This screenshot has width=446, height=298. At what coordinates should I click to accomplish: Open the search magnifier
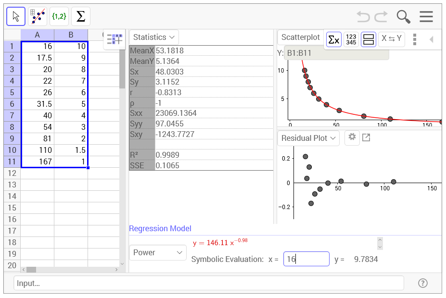coord(403,17)
